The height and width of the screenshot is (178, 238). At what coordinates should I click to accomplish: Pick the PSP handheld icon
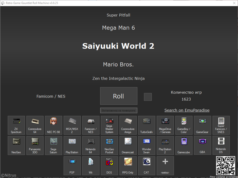[72, 165]
